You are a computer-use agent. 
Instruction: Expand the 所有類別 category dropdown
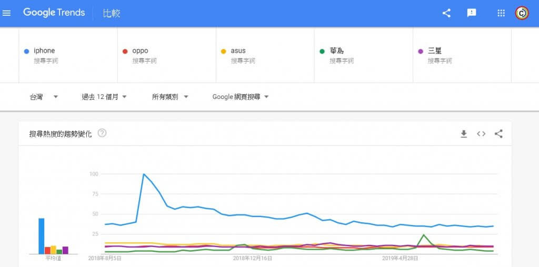[170, 97]
